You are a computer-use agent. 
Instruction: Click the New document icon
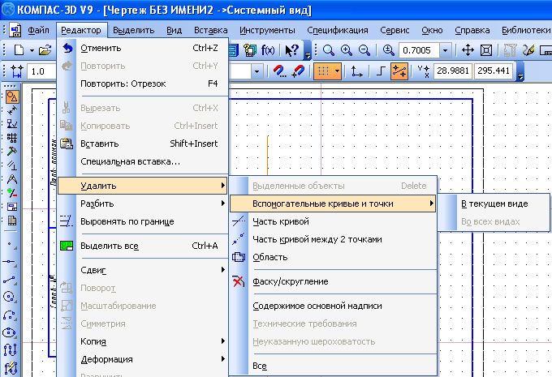[x=19, y=50]
